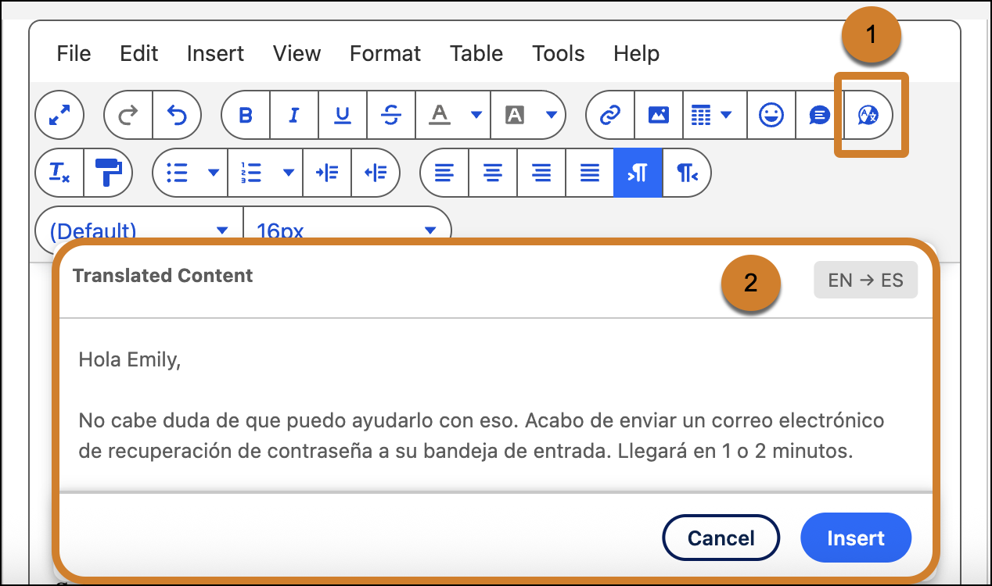Screen dimensions: 992x586
Task: Apply italic formatting
Action: pyautogui.click(x=294, y=116)
